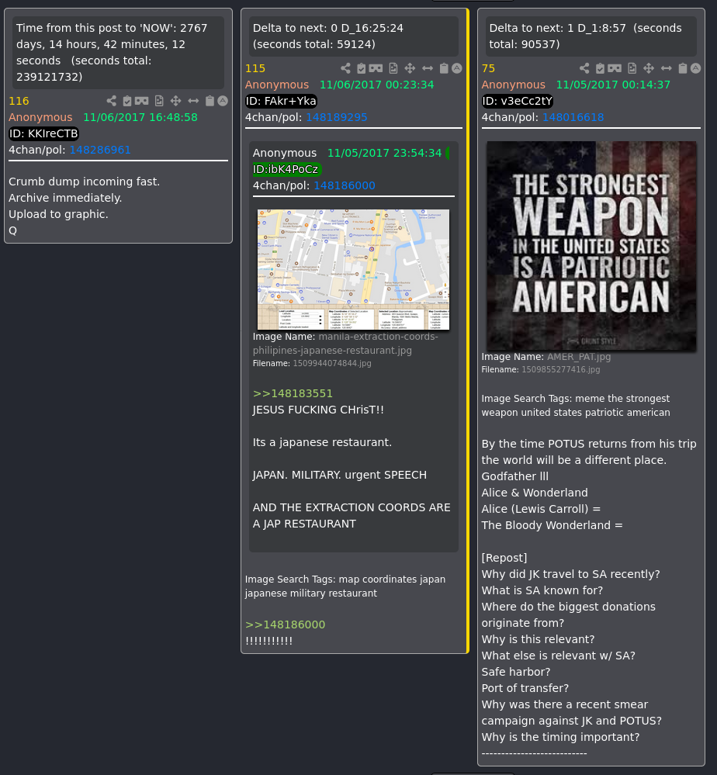Click image name AMER_PAT.jpg
The image size is (717, 775).
click(x=579, y=356)
